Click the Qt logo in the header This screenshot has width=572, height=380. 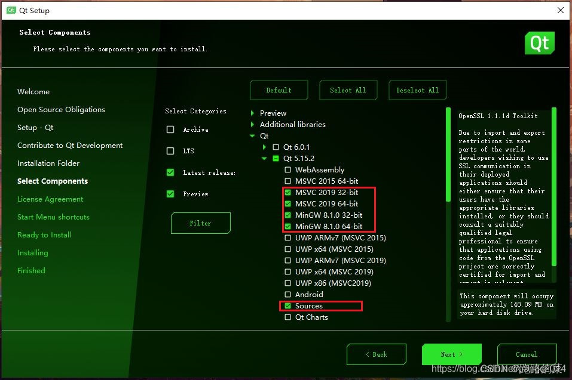click(540, 43)
